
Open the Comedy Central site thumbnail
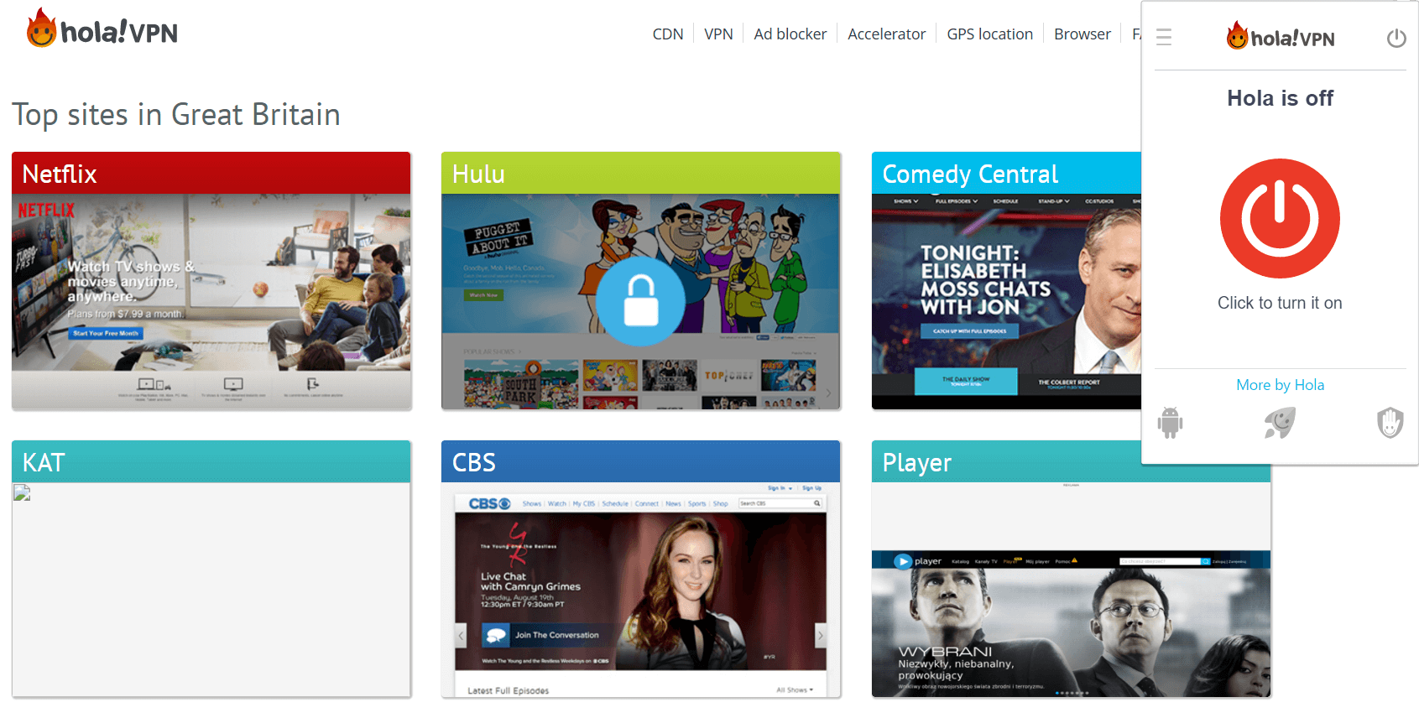(x=1006, y=302)
